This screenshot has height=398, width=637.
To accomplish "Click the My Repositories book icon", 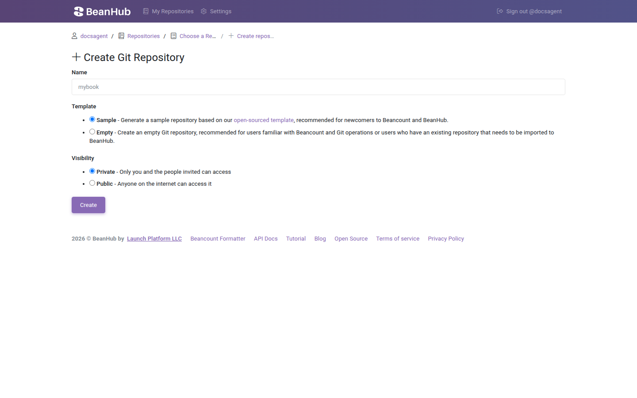I will [x=146, y=11].
